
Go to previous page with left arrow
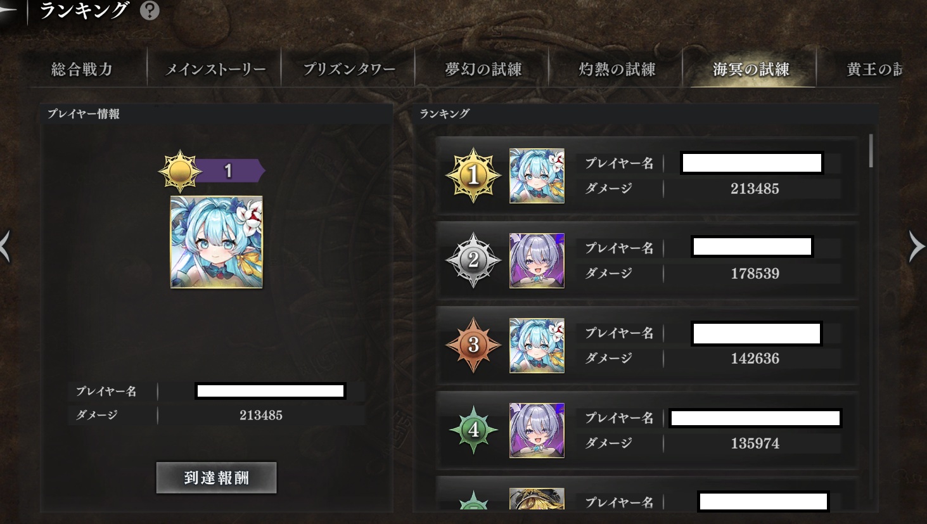click(6, 246)
